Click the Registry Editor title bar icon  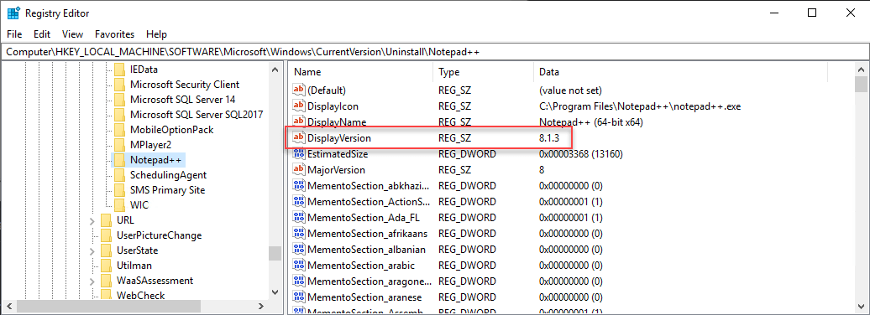click(x=13, y=13)
